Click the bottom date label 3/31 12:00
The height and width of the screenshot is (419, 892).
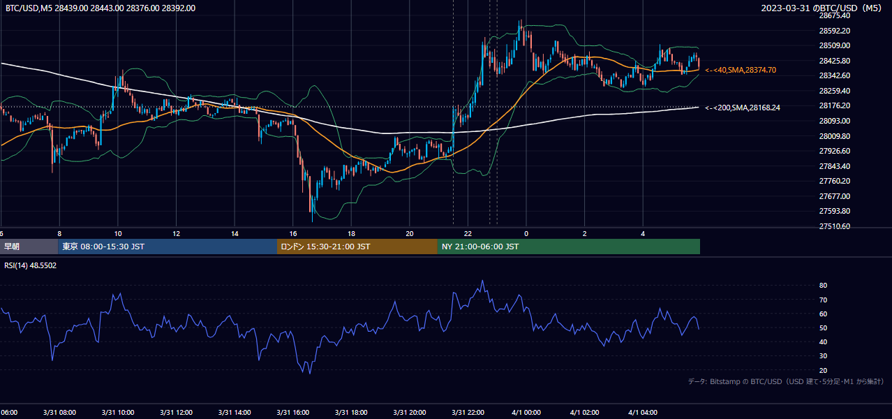[176, 413]
